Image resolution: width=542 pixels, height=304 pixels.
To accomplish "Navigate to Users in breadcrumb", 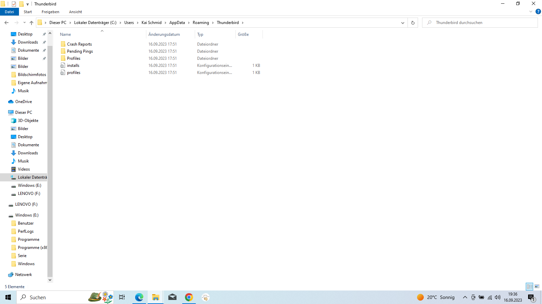I will pyautogui.click(x=129, y=23).
